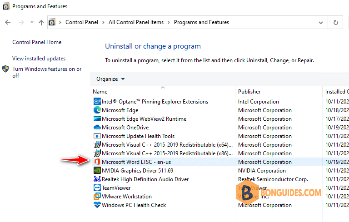Click Control Panel breadcrumb
This screenshot has height=222, width=349.
click(82, 22)
